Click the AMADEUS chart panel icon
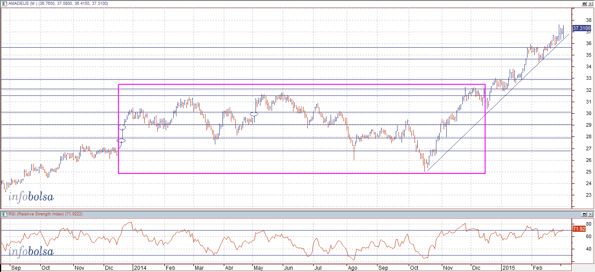595x272 pixels. click(4, 4)
